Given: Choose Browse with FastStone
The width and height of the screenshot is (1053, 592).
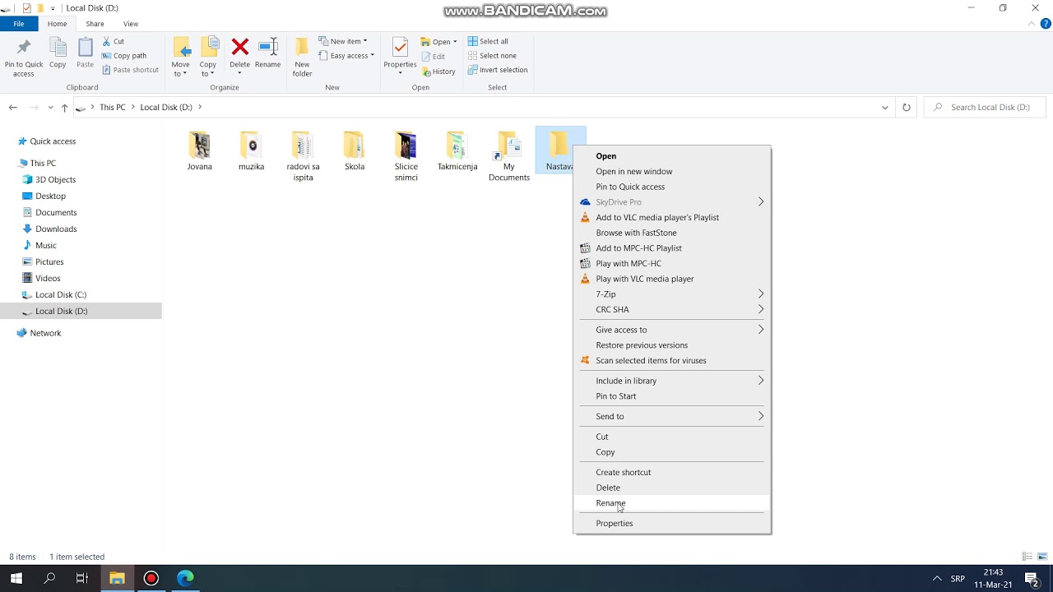Looking at the screenshot, I should [672, 233].
